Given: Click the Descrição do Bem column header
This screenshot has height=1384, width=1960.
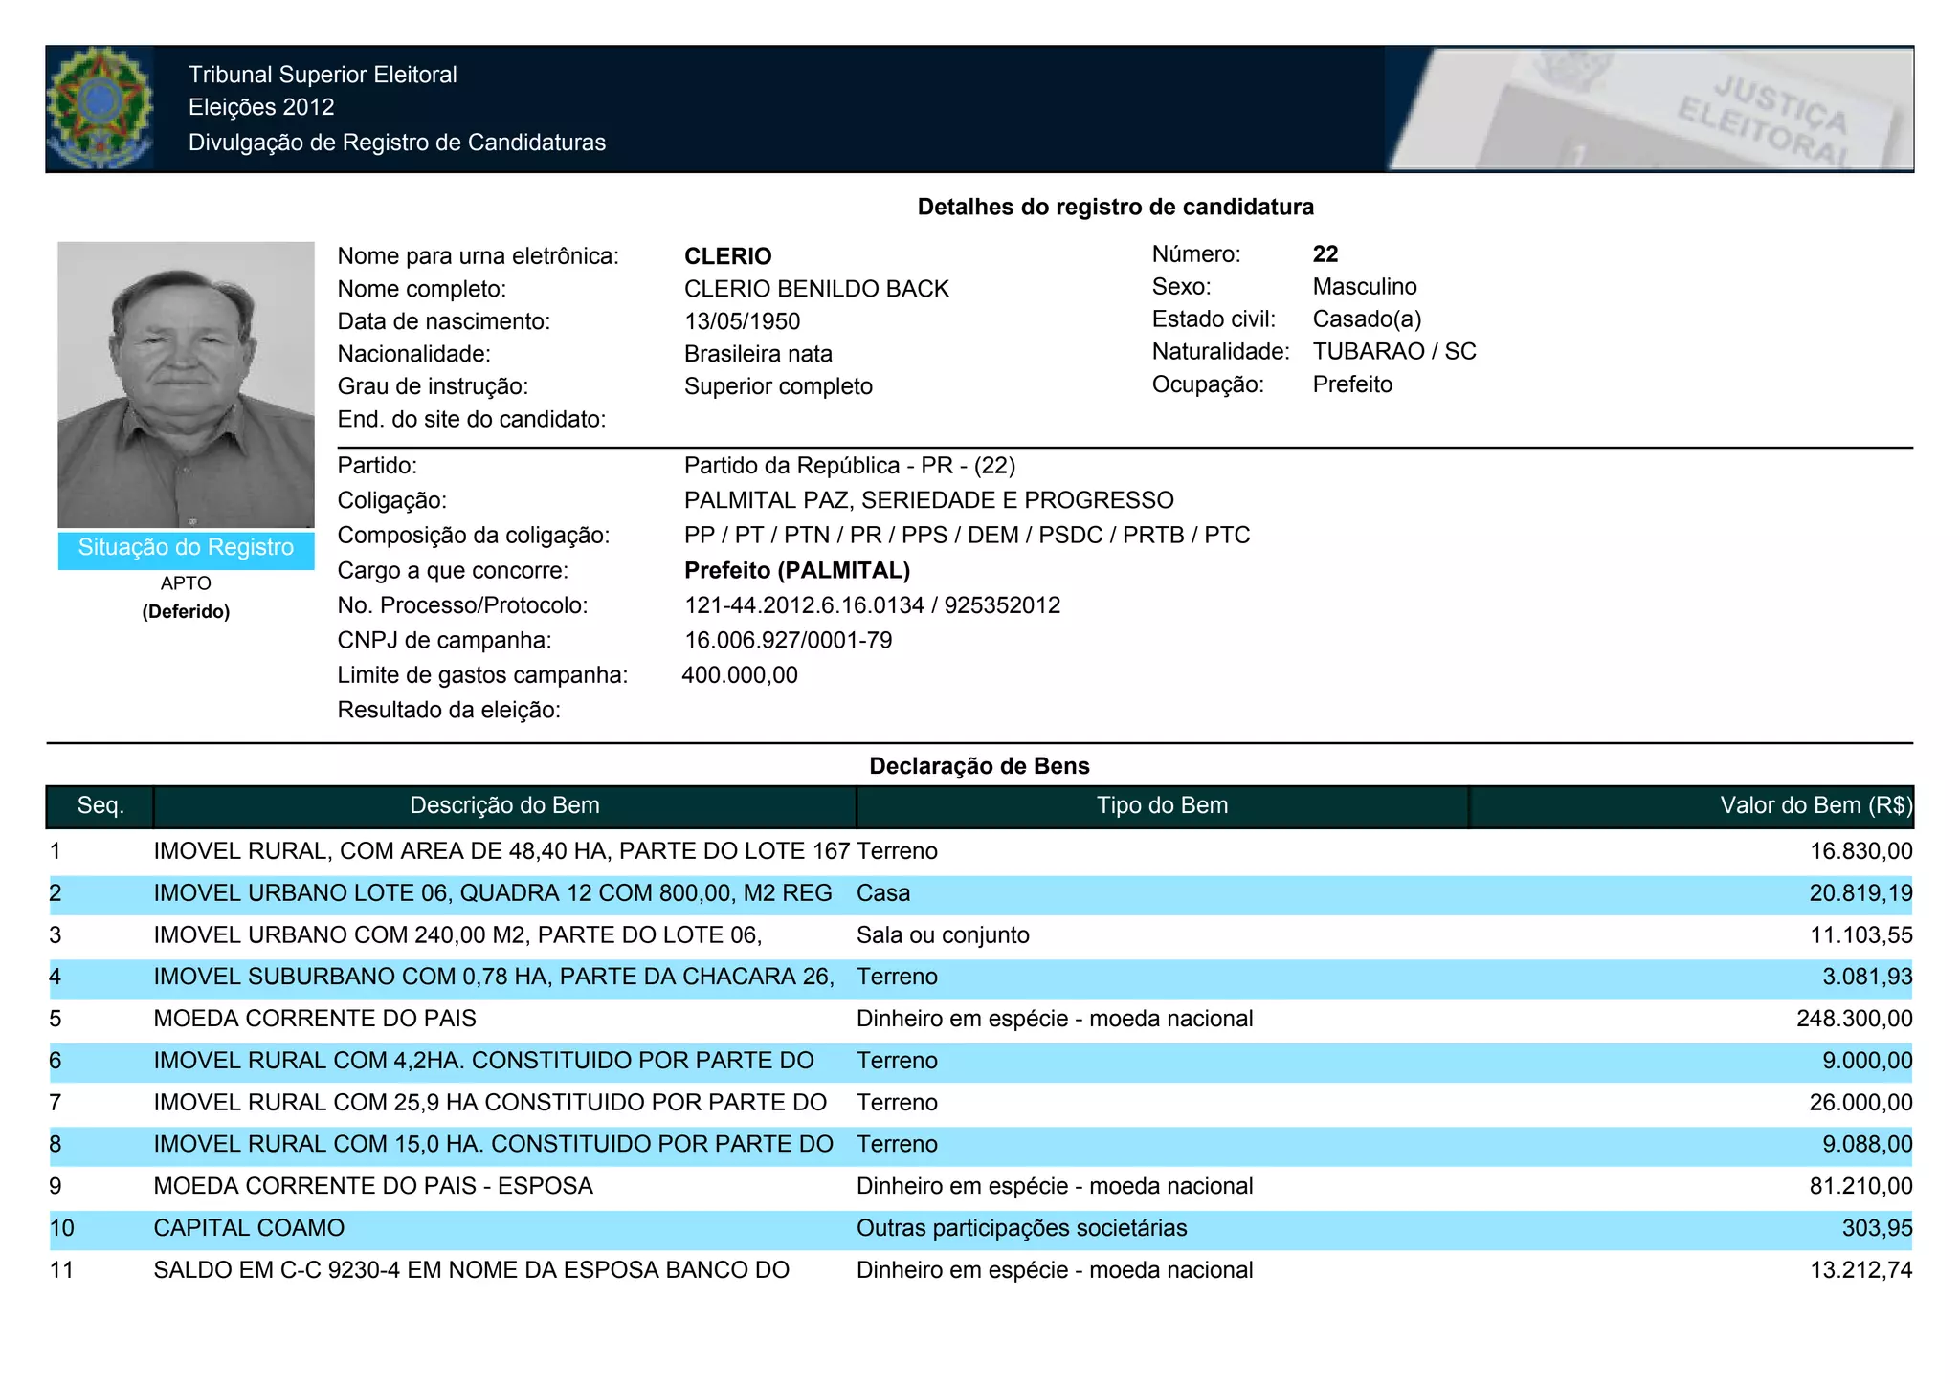Looking at the screenshot, I should coord(504,805).
